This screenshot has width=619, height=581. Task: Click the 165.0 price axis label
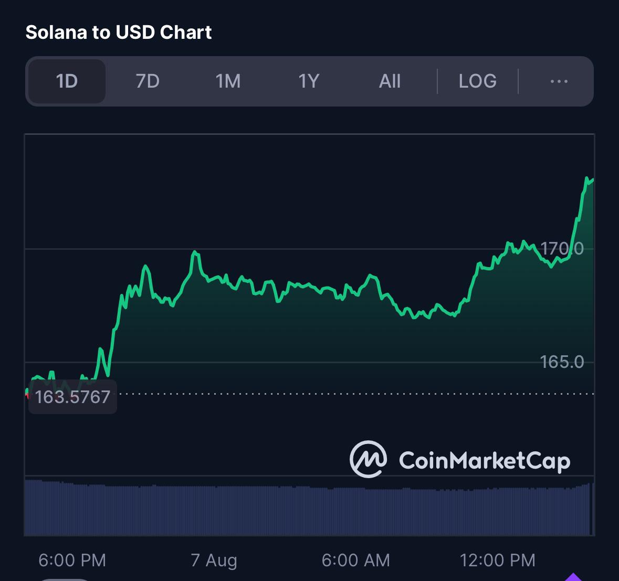[561, 362]
